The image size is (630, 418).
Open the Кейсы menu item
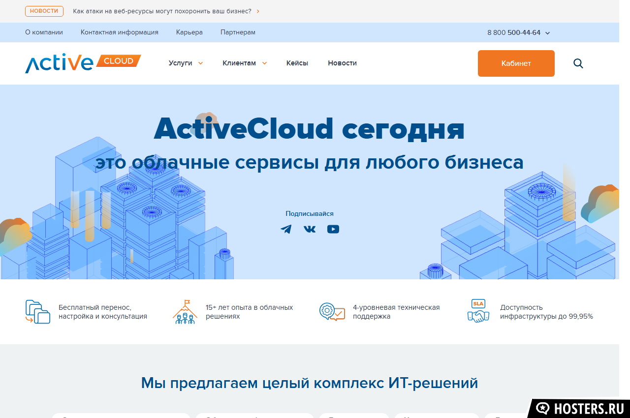click(x=297, y=63)
